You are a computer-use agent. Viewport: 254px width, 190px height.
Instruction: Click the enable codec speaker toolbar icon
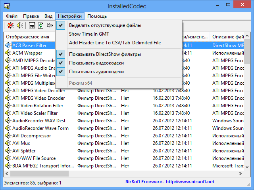click(x=20, y=25)
